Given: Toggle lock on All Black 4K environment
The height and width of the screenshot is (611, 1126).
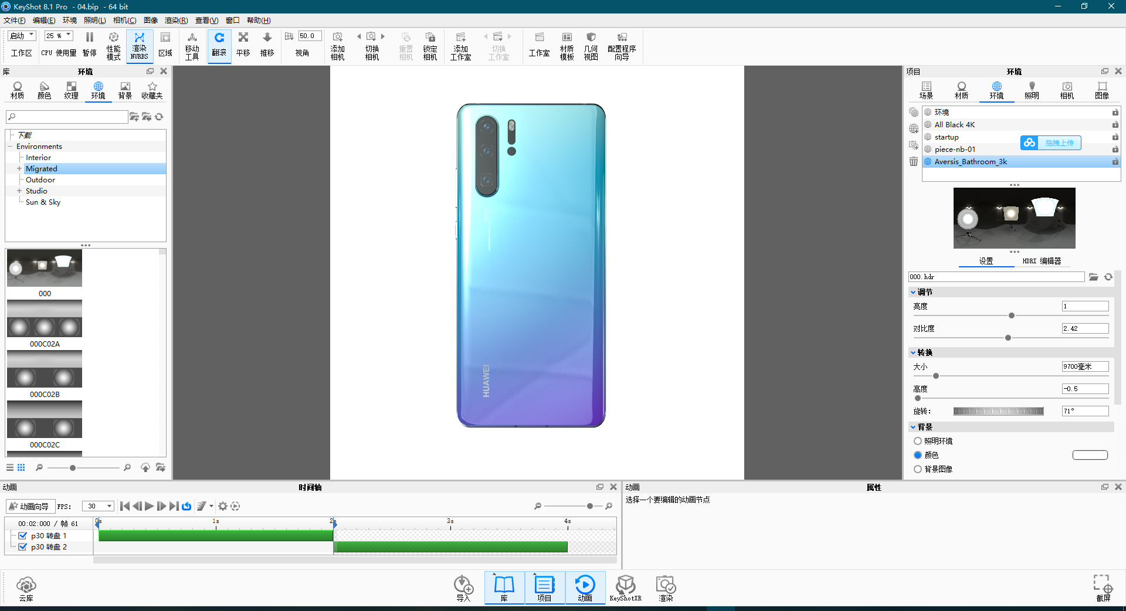Looking at the screenshot, I should click(x=1115, y=124).
